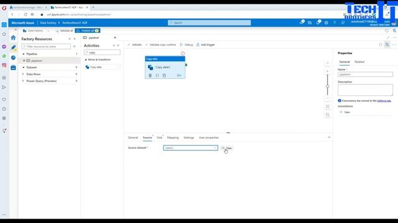Click the Publish all button
This screenshot has width=398, height=223.
[88, 30]
